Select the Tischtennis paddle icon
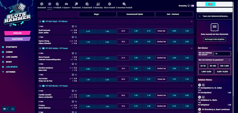Image resolution: width=238 pixels, height=113 pixels. coord(76,4)
